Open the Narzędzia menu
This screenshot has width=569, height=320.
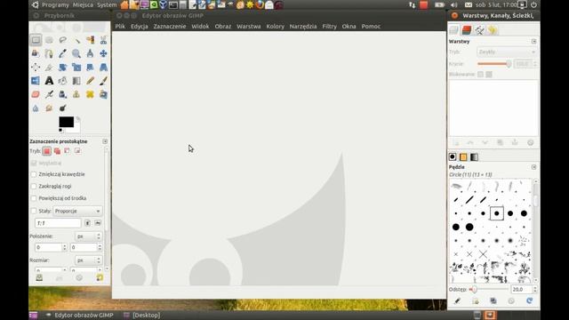point(303,26)
